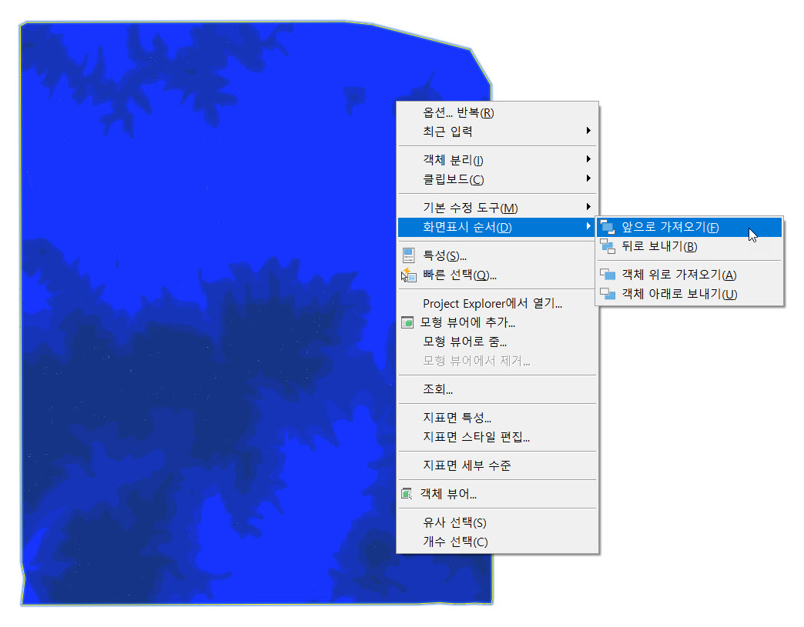Expand the 클립보드 submenu arrow
804x627 pixels.
coord(588,179)
